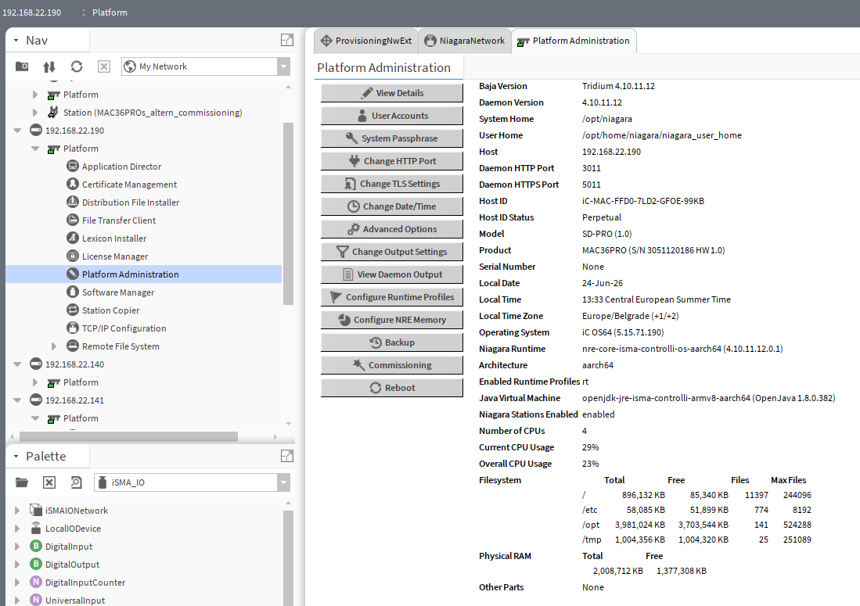This screenshot has width=860, height=606.
Task: Switch to NiagaraNetwork tab
Action: (x=465, y=41)
